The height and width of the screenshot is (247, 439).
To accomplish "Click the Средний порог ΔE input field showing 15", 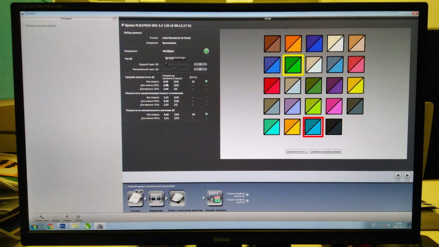I will tap(200, 64).
